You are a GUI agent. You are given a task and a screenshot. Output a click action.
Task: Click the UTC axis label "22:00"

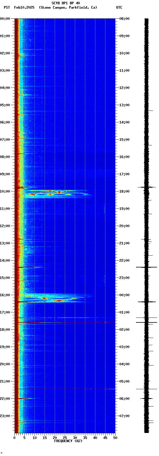124,261
